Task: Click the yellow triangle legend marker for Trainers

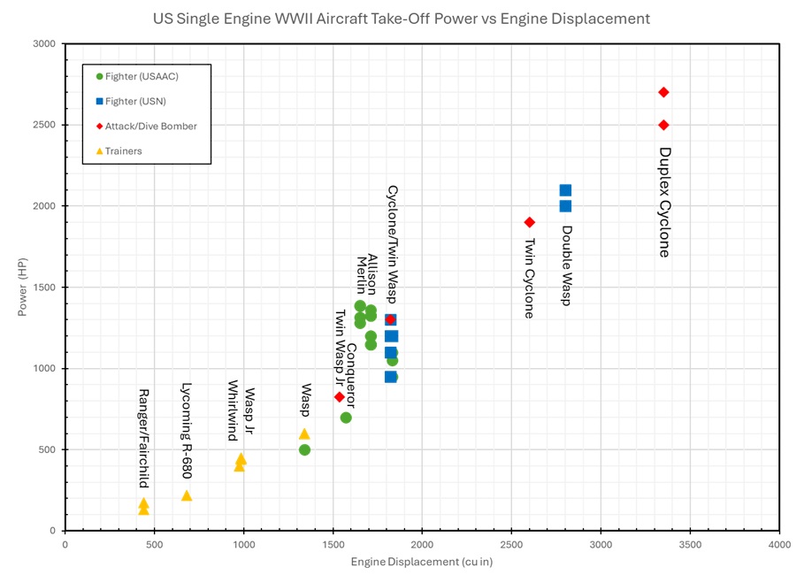Action: [99, 151]
